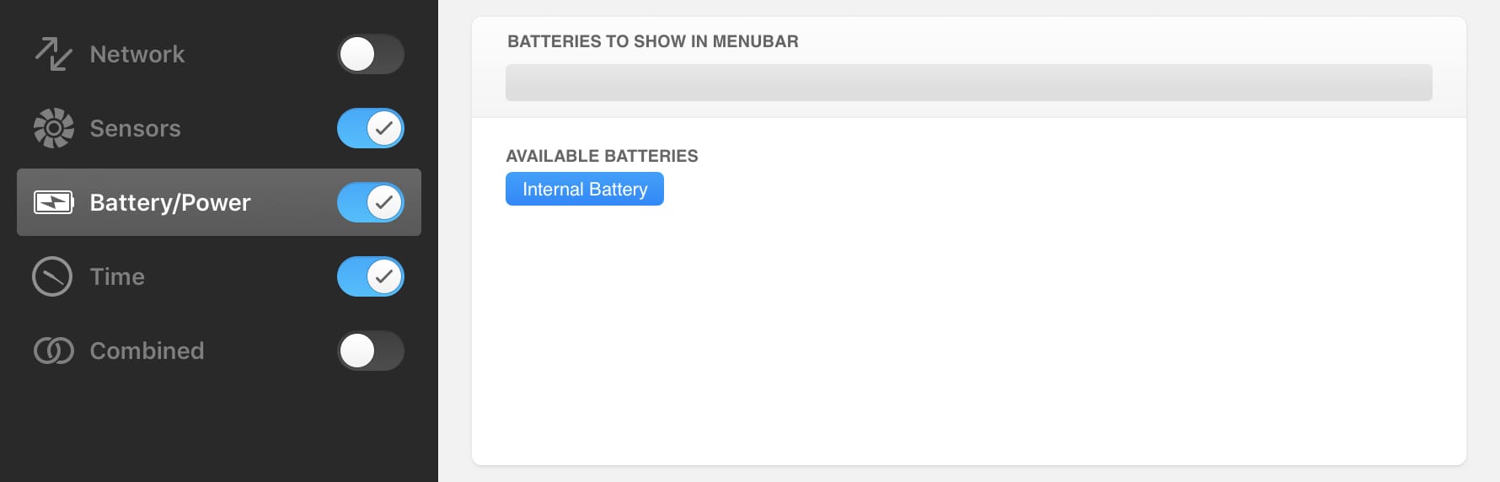Viewport: 1500px width, 482px height.
Task: Open the Network settings section
Action: point(137,54)
